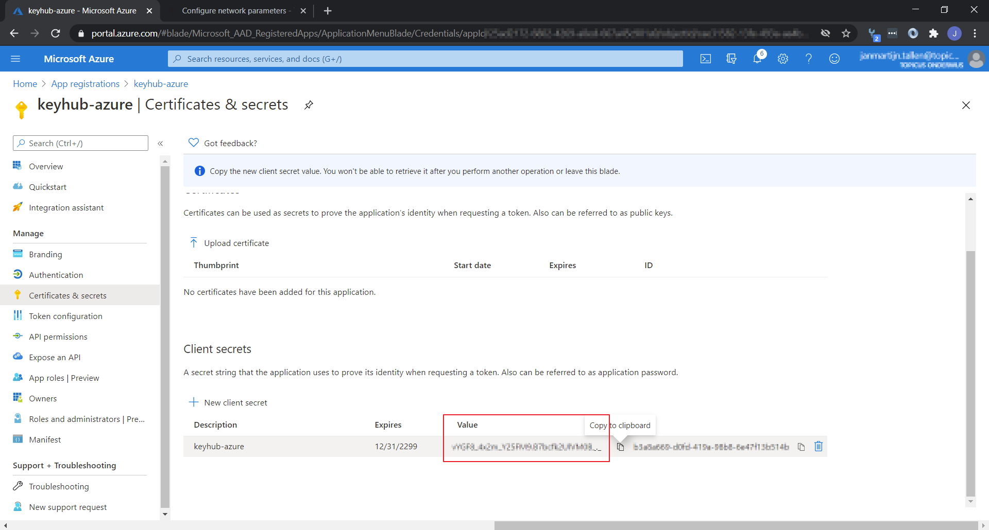Open the browser extensions puzzle icon
Viewport: 989px width, 530px height.
click(933, 33)
